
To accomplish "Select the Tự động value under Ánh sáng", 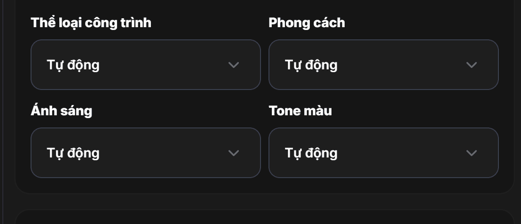I will [73, 153].
